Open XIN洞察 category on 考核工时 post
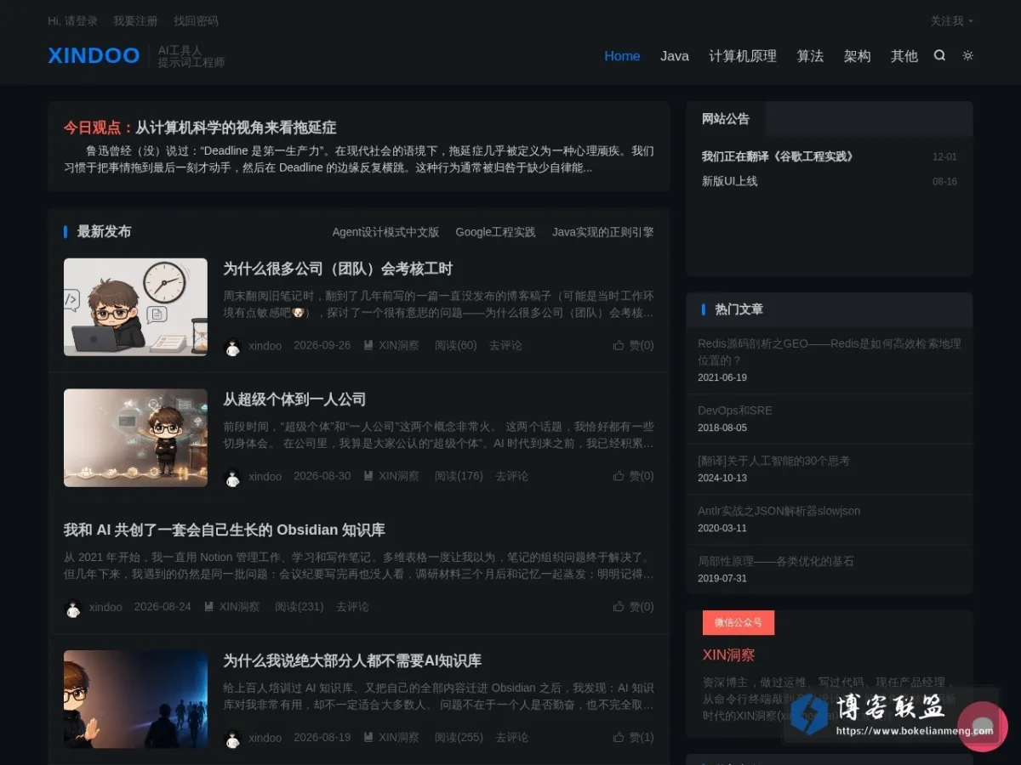Viewport: 1021px width, 765px height. [x=391, y=345]
